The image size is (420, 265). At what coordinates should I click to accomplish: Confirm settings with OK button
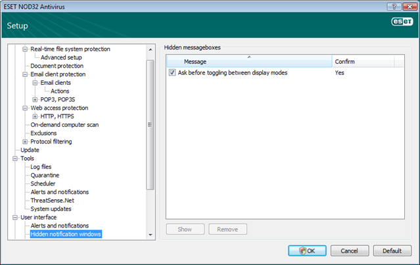point(307,251)
